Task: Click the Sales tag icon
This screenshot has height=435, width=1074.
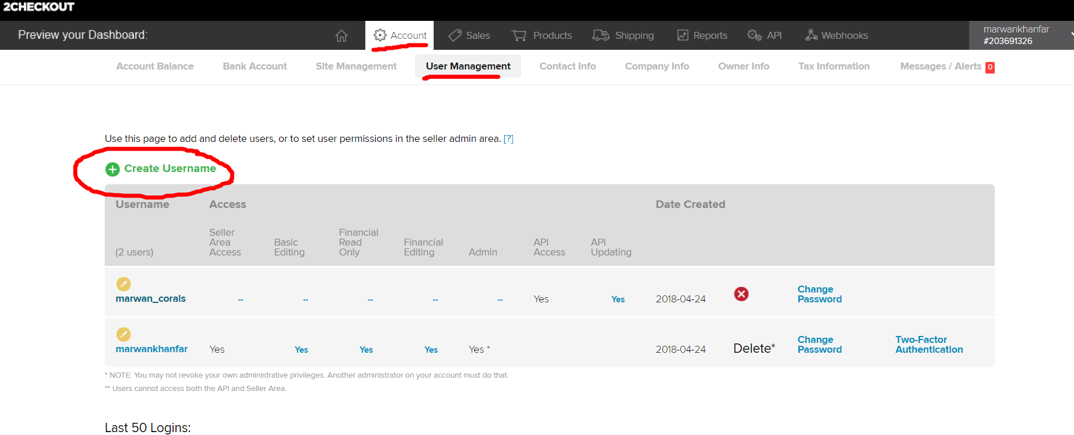Action: (x=455, y=35)
